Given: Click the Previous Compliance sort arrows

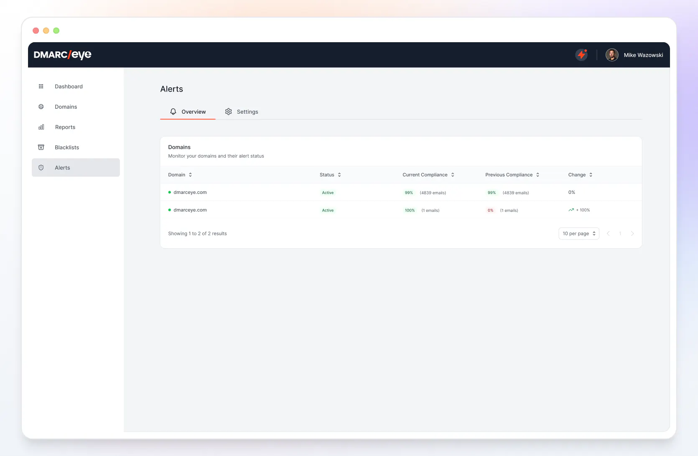Looking at the screenshot, I should click(538, 175).
